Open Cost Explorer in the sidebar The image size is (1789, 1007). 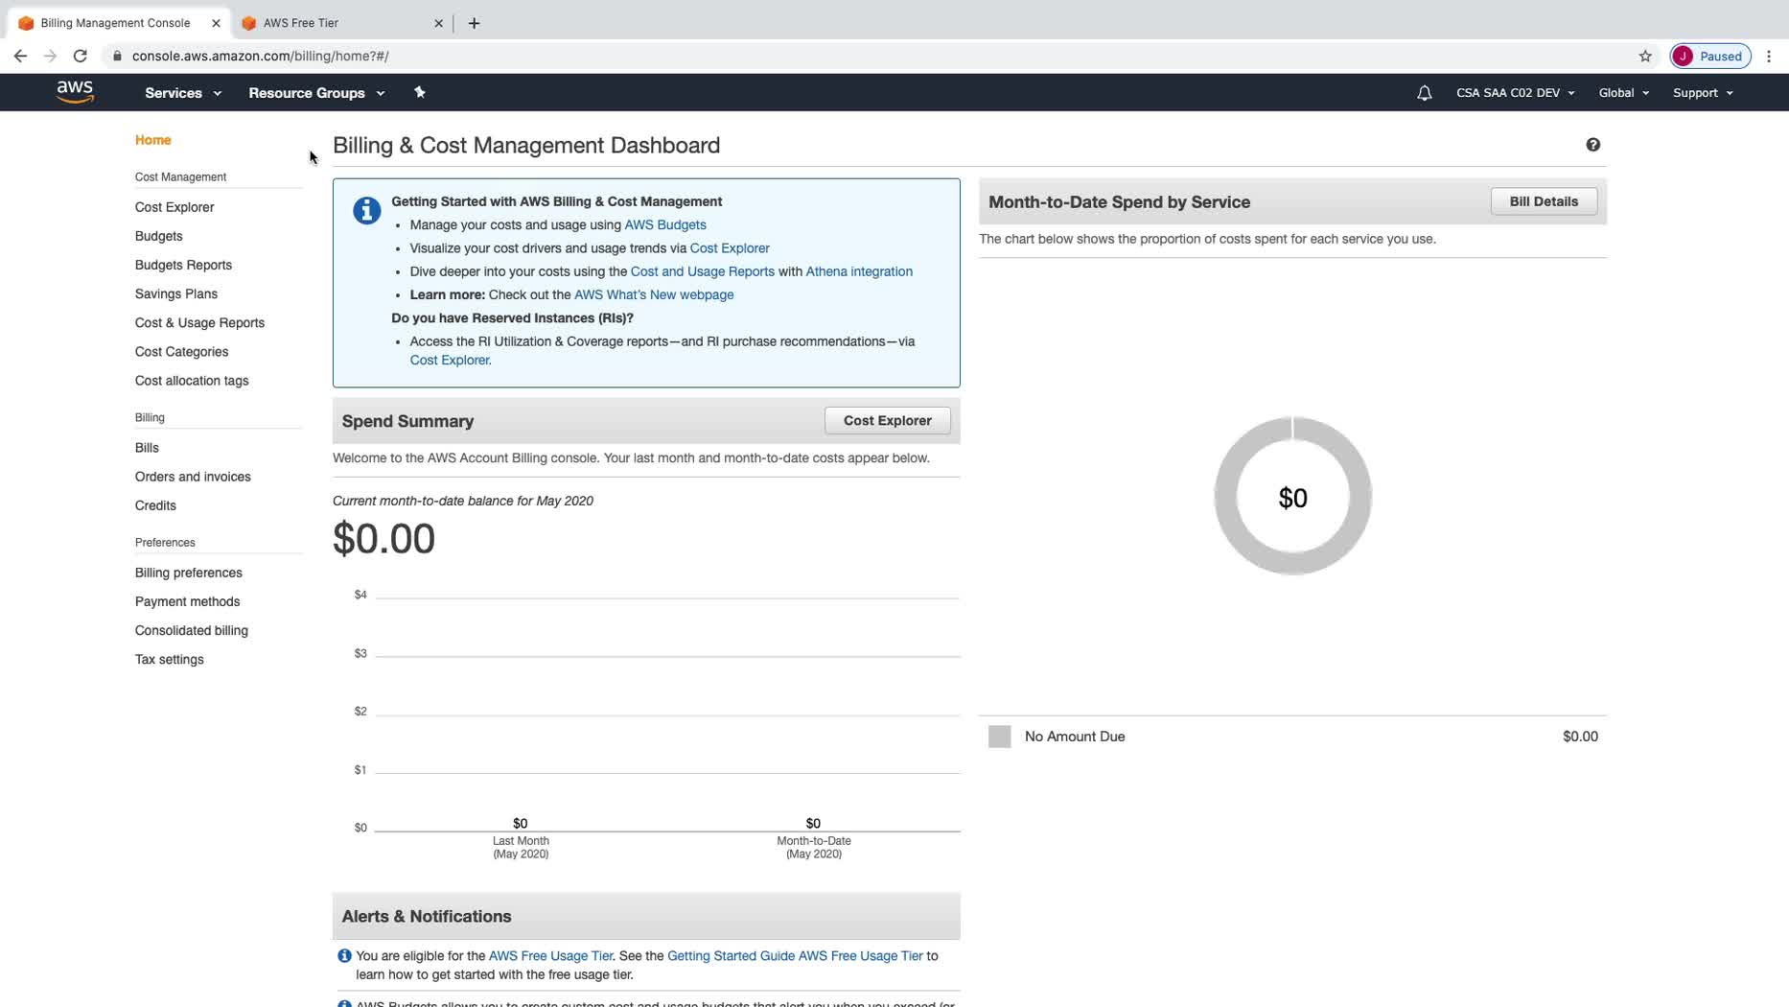(174, 207)
